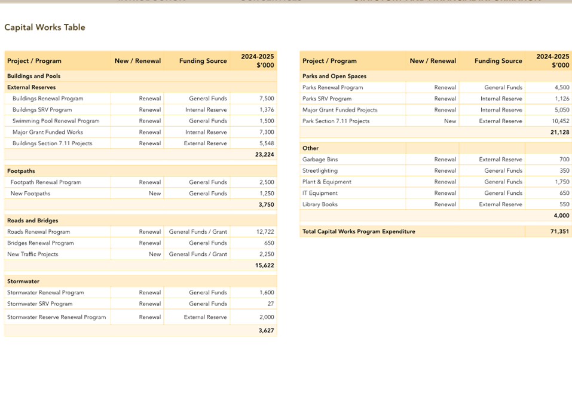
Task: Click the "New Footpaths" row label
Action: point(30,194)
